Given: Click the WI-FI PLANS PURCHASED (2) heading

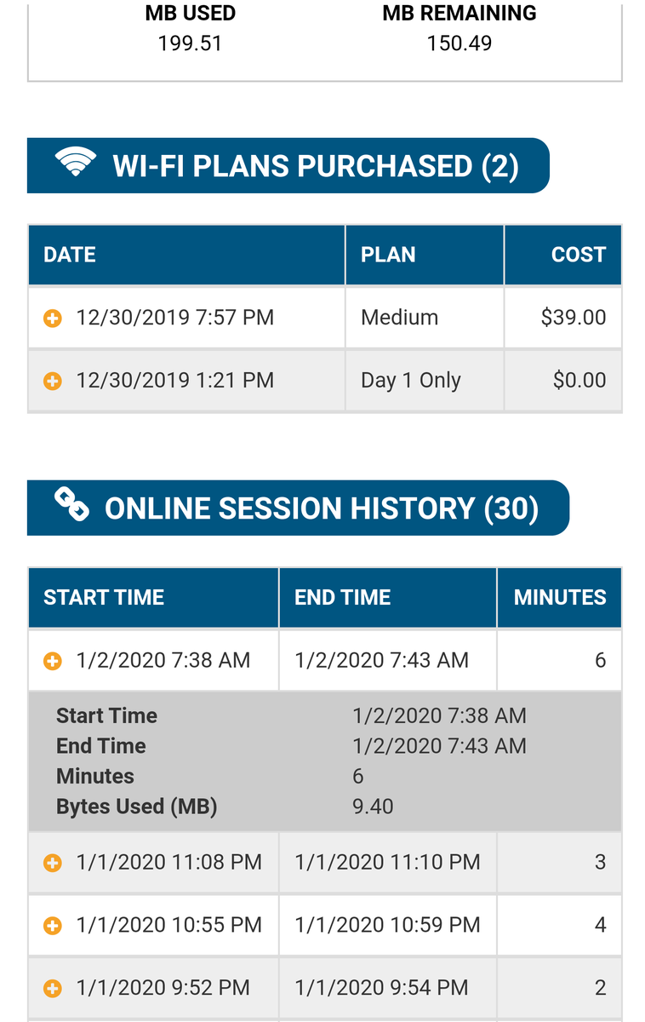Looking at the screenshot, I should pyautogui.click(x=316, y=165).
